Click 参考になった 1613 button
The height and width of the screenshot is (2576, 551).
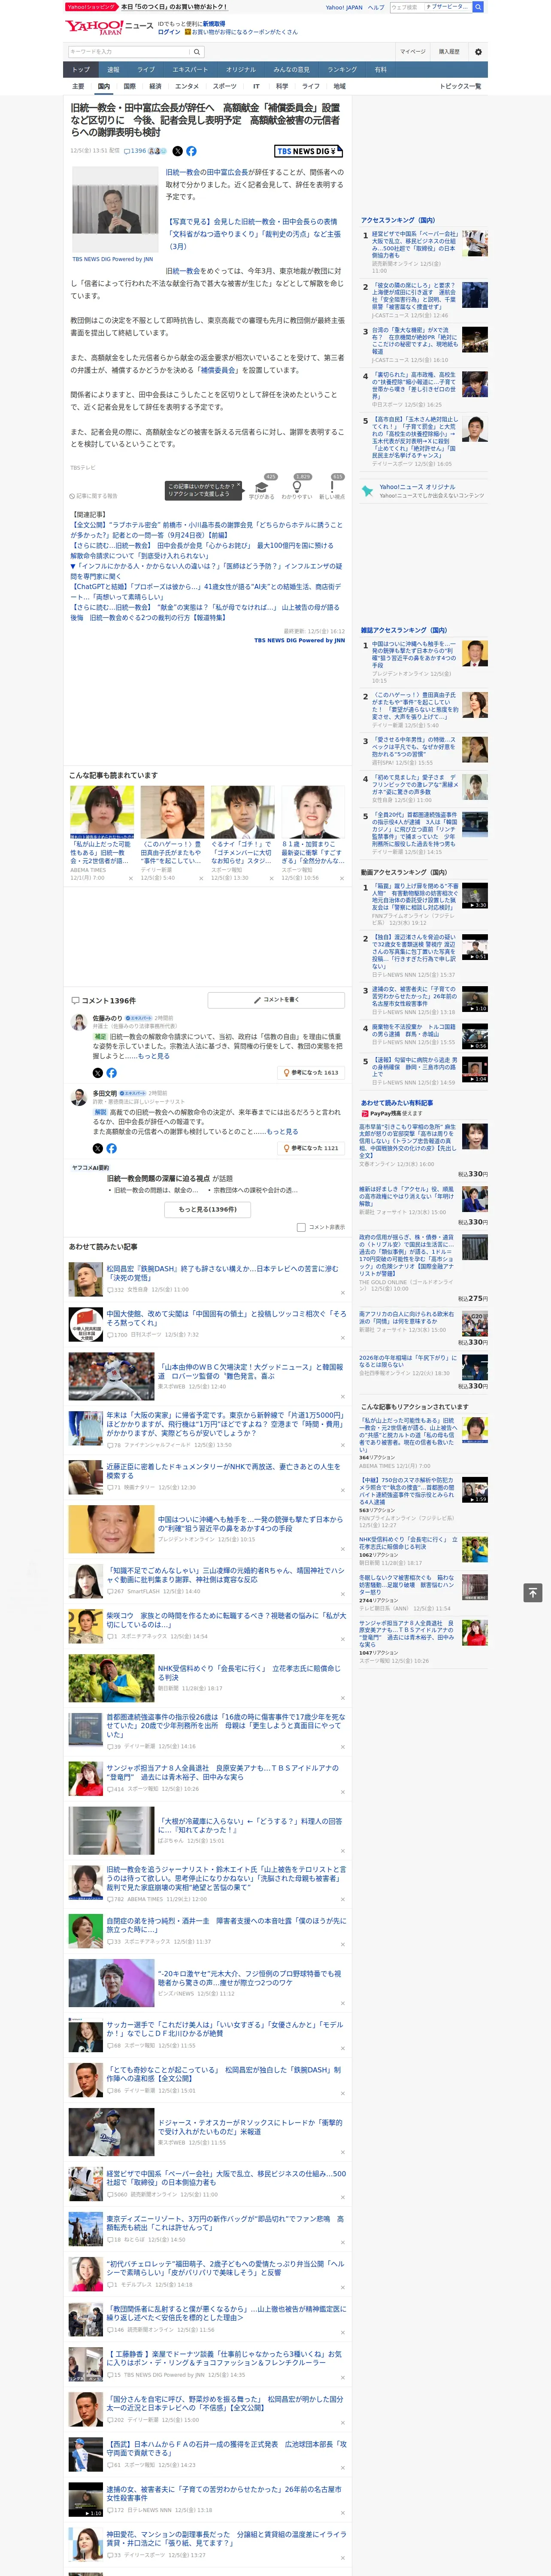click(311, 1072)
